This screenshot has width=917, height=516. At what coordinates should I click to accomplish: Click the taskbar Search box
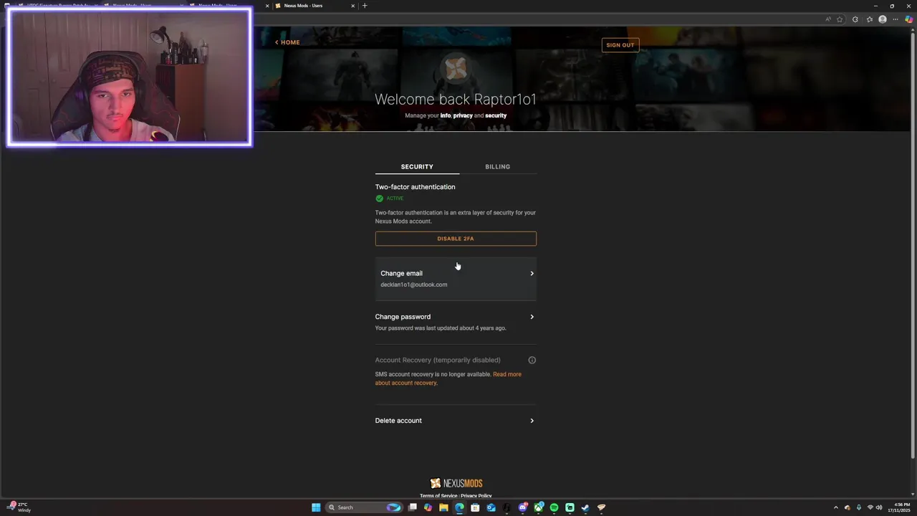coord(364,507)
